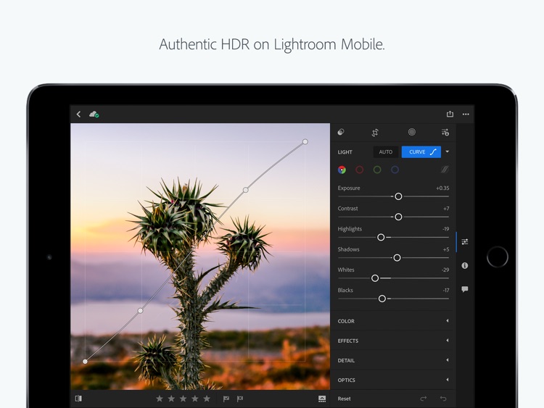Flag photo as rejected

(x=240, y=399)
